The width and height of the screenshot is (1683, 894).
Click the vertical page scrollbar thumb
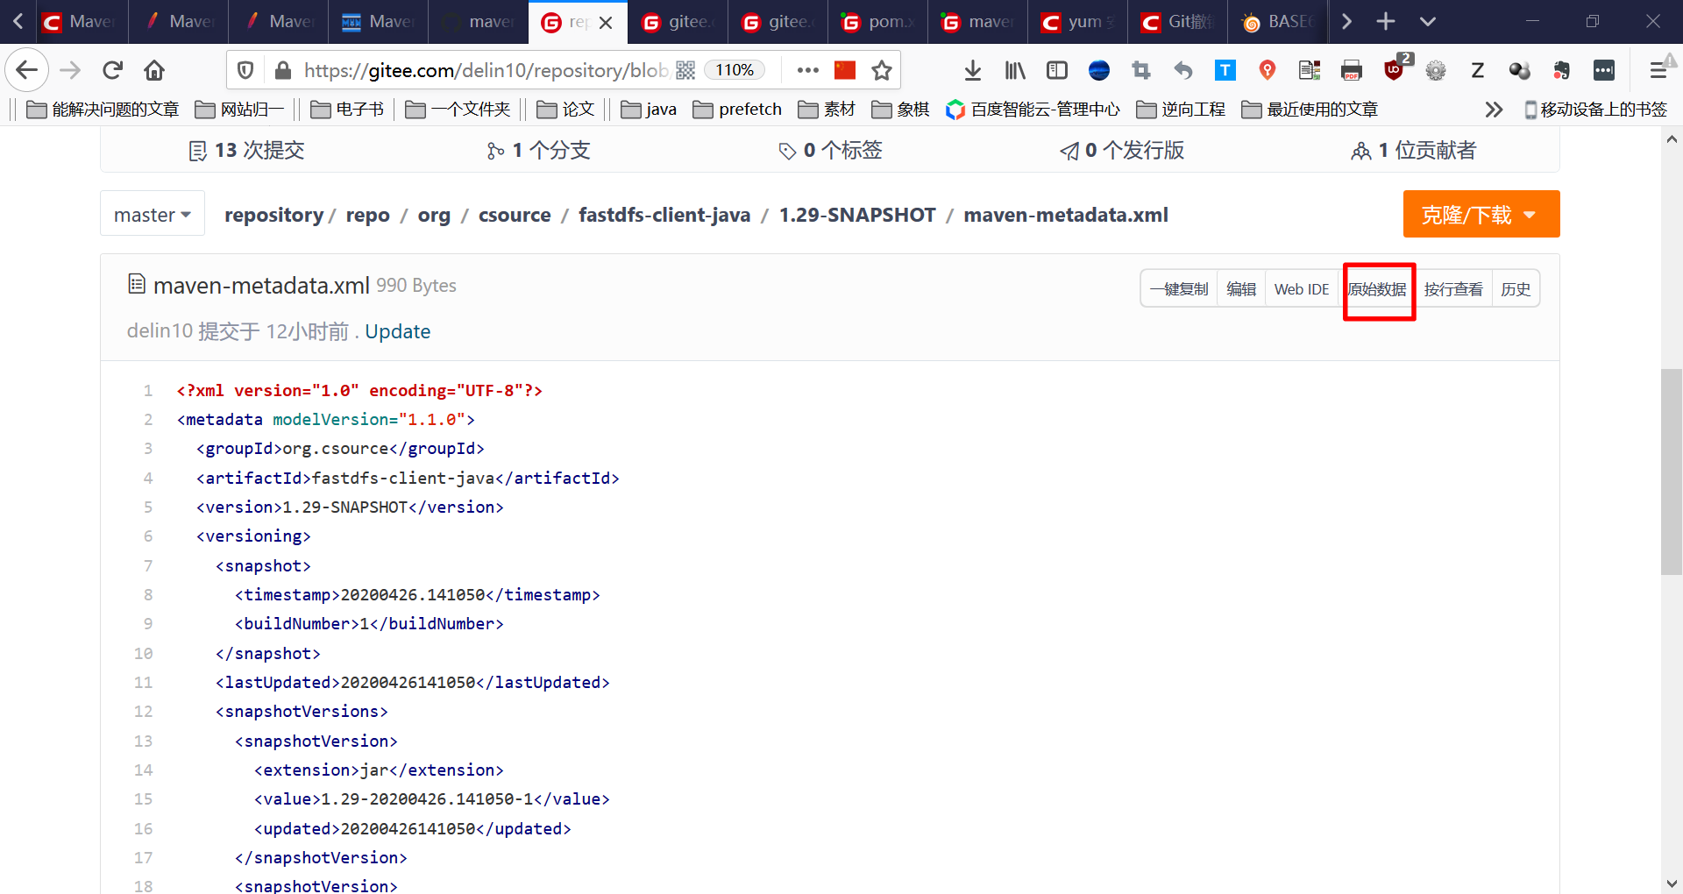tap(1672, 472)
